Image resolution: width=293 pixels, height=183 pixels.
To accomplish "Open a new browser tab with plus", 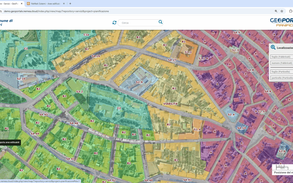I will [x=70, y=4].
